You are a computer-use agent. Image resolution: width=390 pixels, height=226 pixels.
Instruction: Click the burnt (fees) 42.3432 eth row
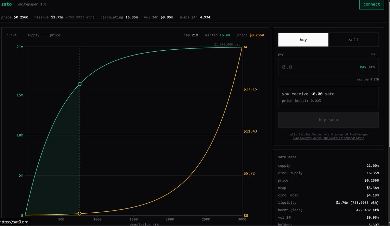[328, 210]
